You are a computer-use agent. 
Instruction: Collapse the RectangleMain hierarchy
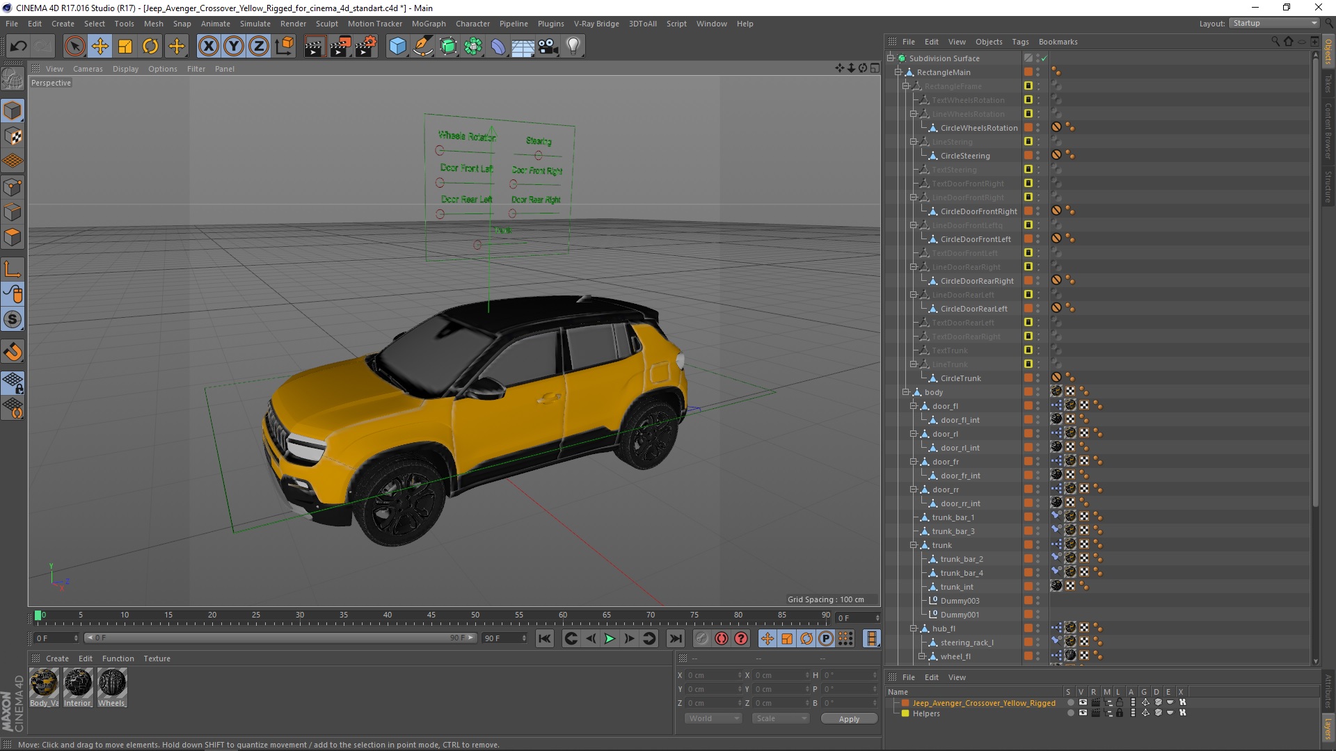(x=898, y=72)
